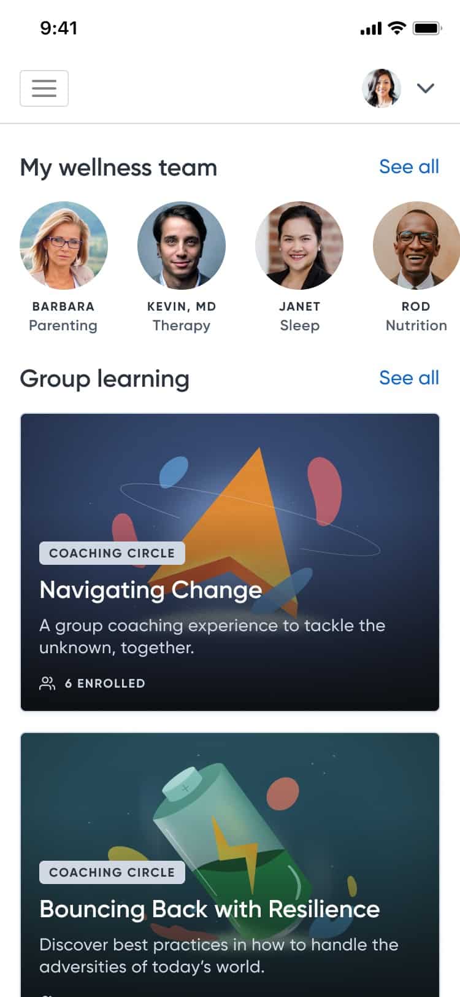
Task: Tap Rod, the nutrition specialist
Action: click(x=416, y=245)
